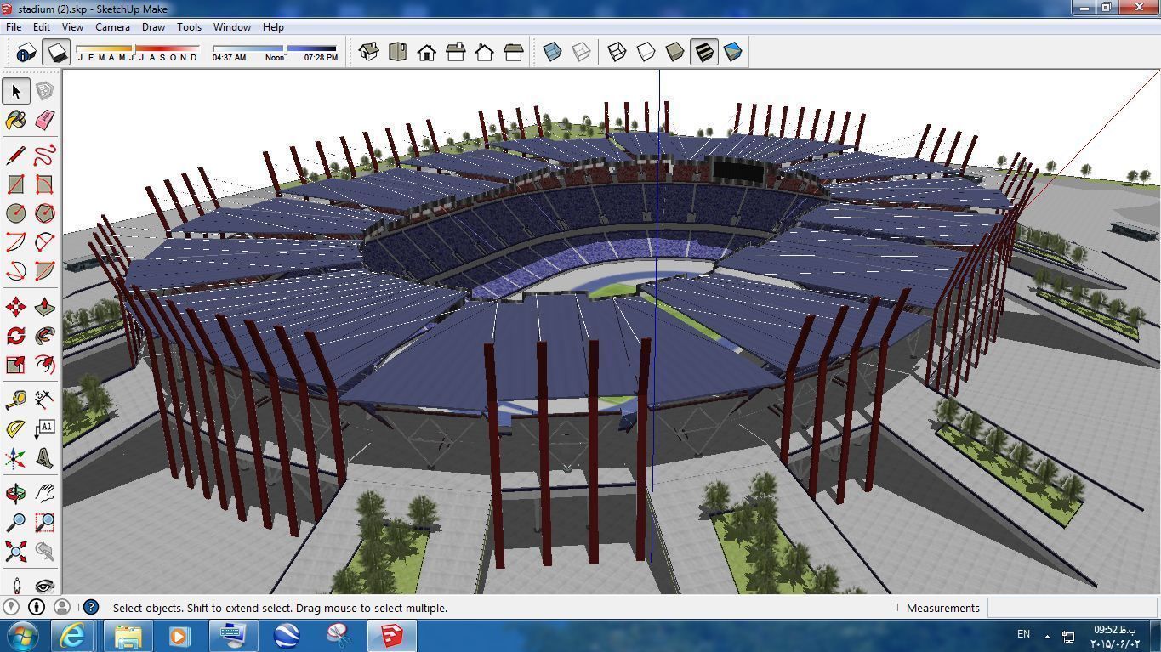1161x652 pixels.
Task: Pick the Arc tool
Action: 15,242
